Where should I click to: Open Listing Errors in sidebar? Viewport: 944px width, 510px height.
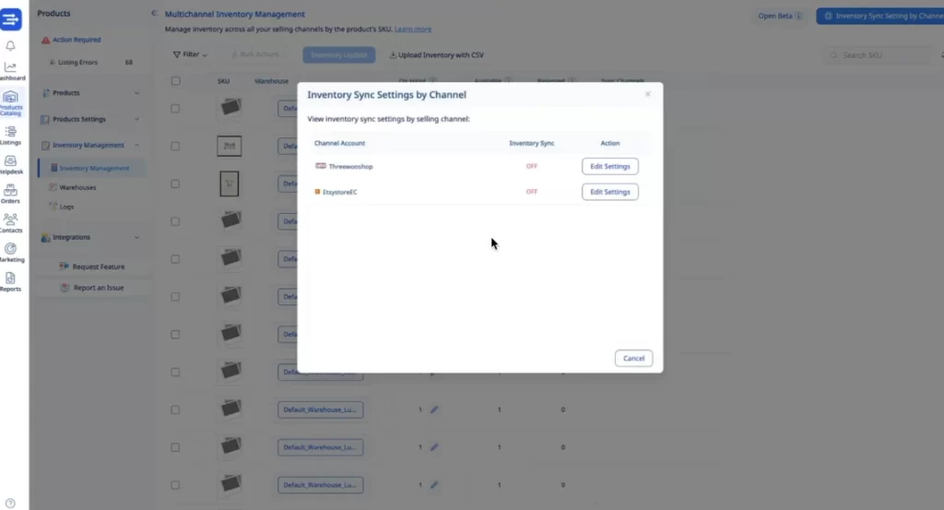pos(90,62)
